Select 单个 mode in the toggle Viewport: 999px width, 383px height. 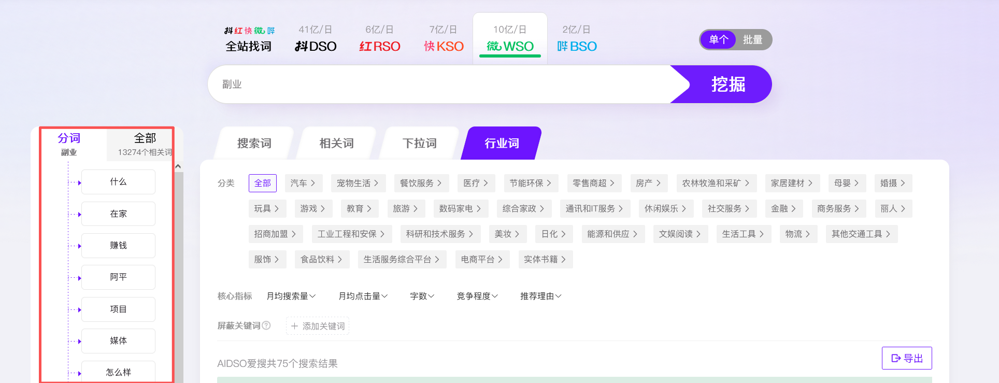coord(719,40)
